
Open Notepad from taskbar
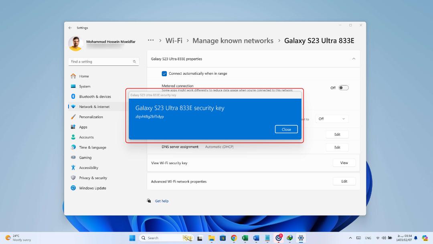point(267,238)
